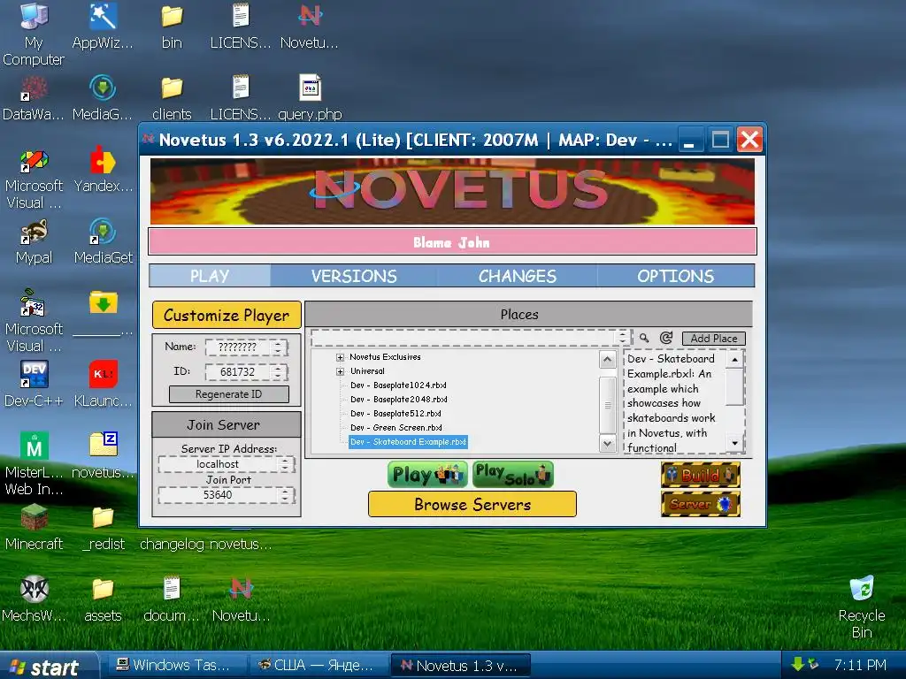Click the Add Place button

[714, 339]
